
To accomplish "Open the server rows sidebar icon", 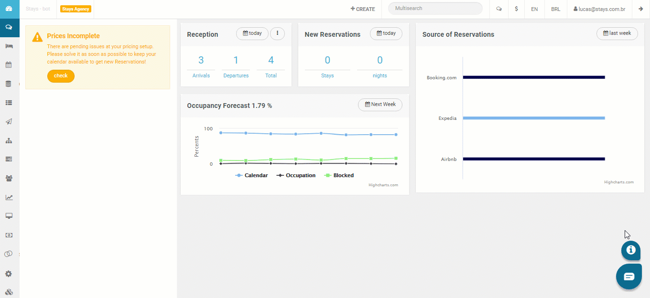I will coord(9,159).
